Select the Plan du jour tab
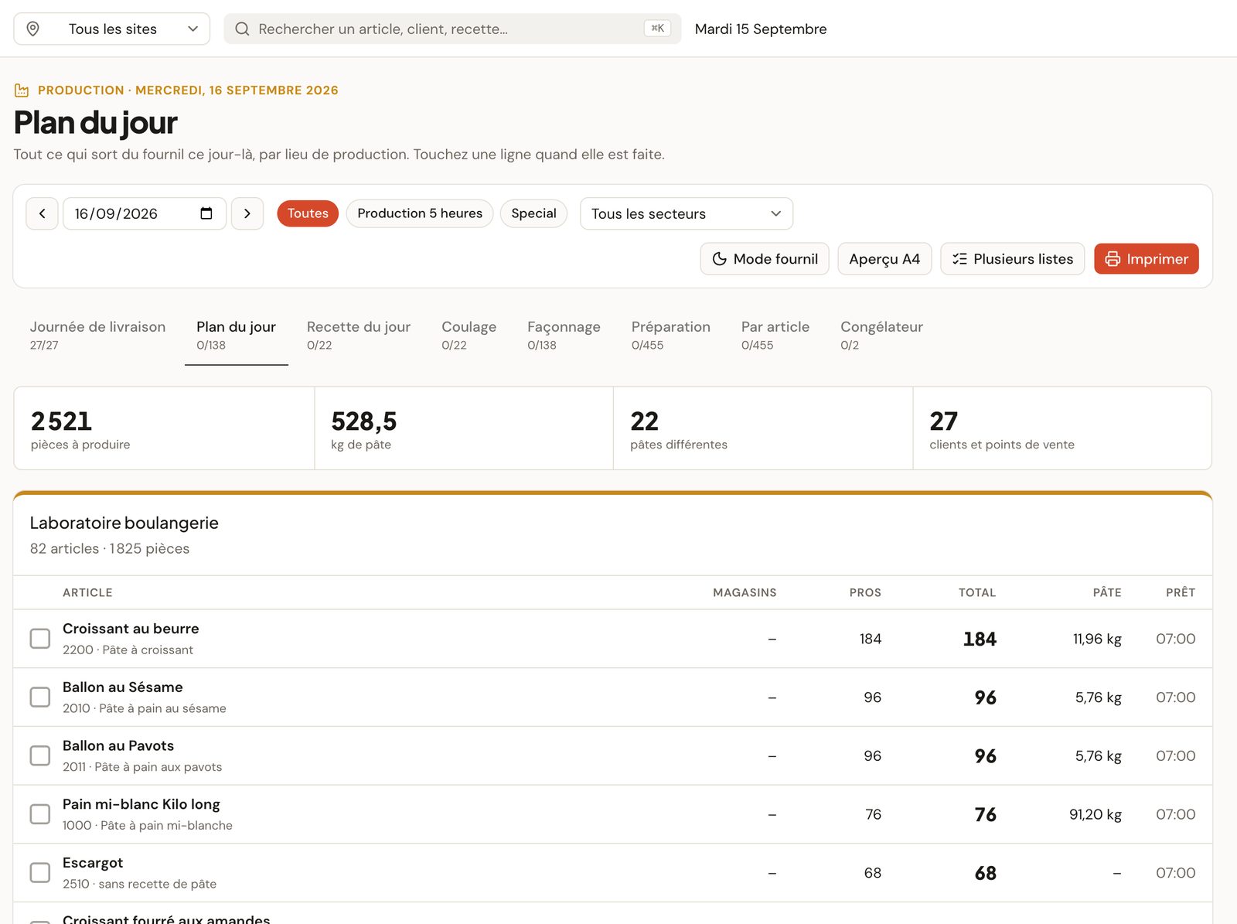Viewport: 1237px width, 924px height. point(237,335)
